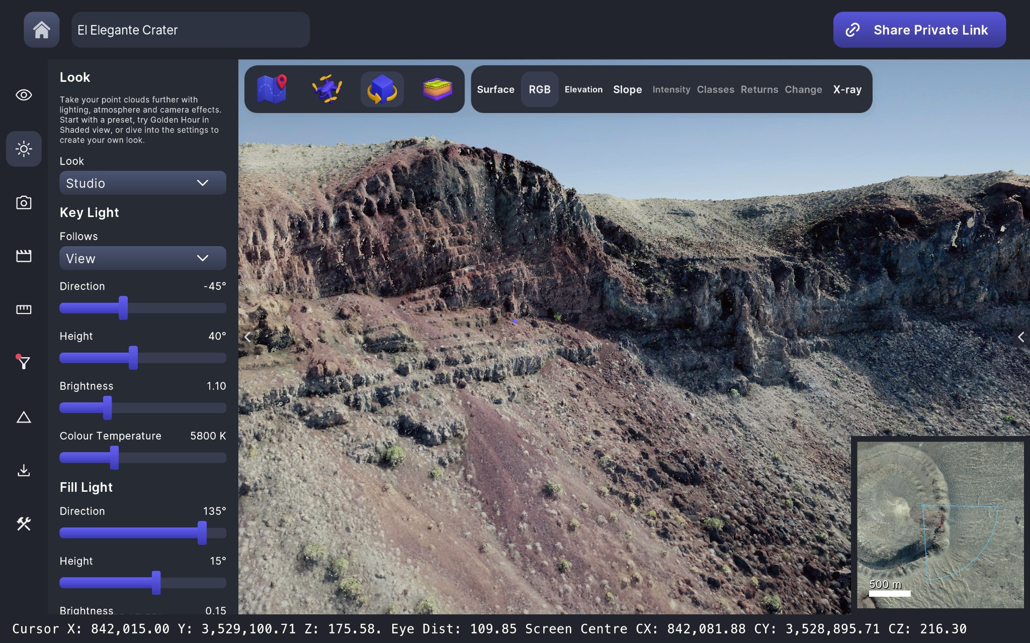
Task: Select the ruler measure tool icon
Action: click(24, 309)
